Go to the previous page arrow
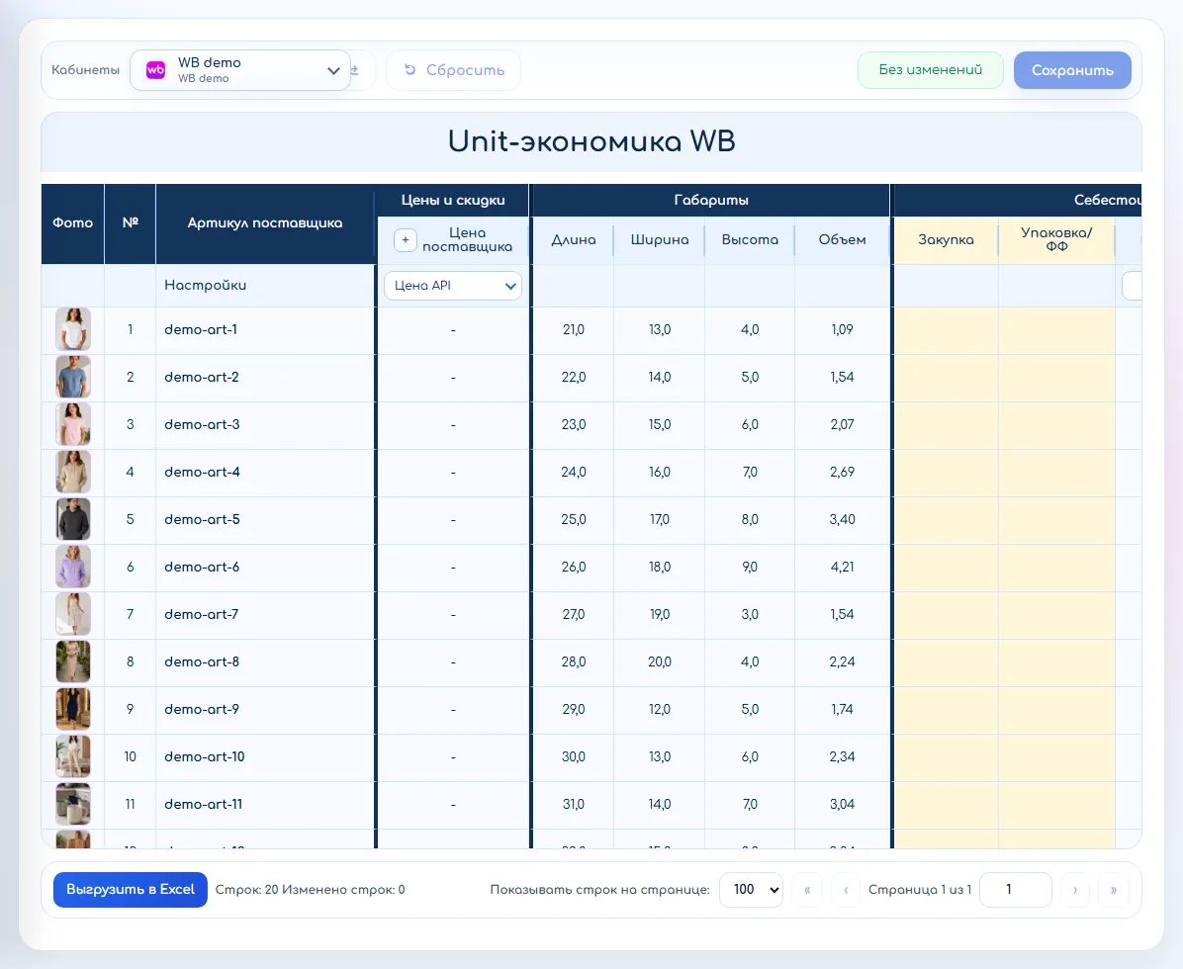1183x969 pixels. [846, 890]
